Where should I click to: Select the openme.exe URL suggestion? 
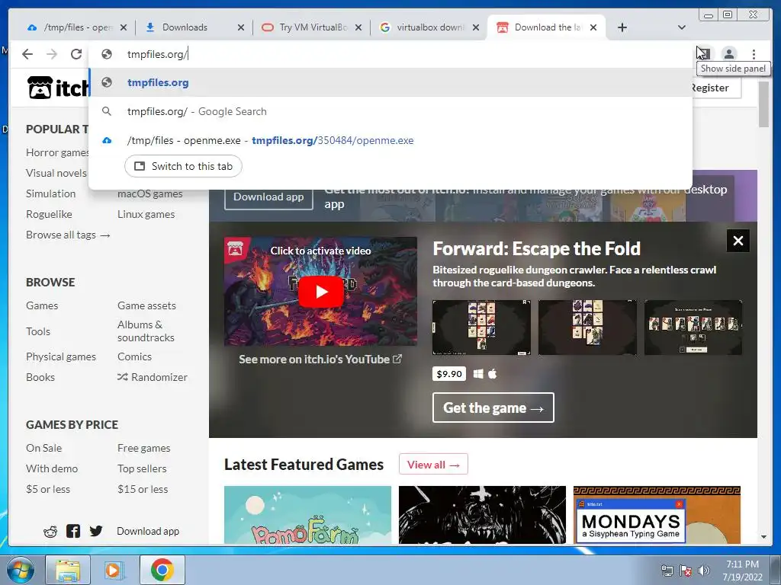[390, 140]
